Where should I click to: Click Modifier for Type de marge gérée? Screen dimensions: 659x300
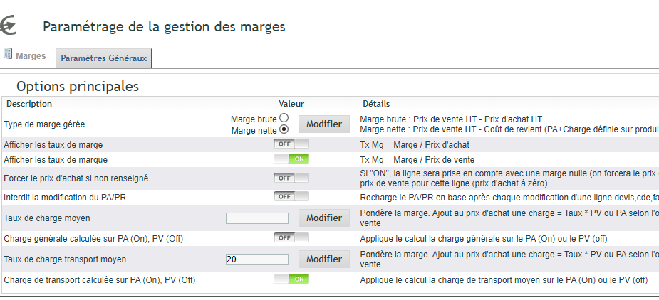324,124
